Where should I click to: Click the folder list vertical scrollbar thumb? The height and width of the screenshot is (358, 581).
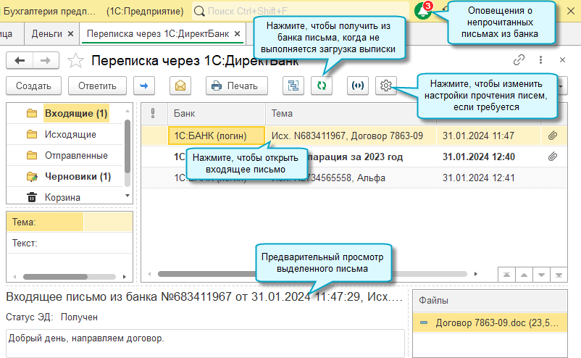[128, 146]
